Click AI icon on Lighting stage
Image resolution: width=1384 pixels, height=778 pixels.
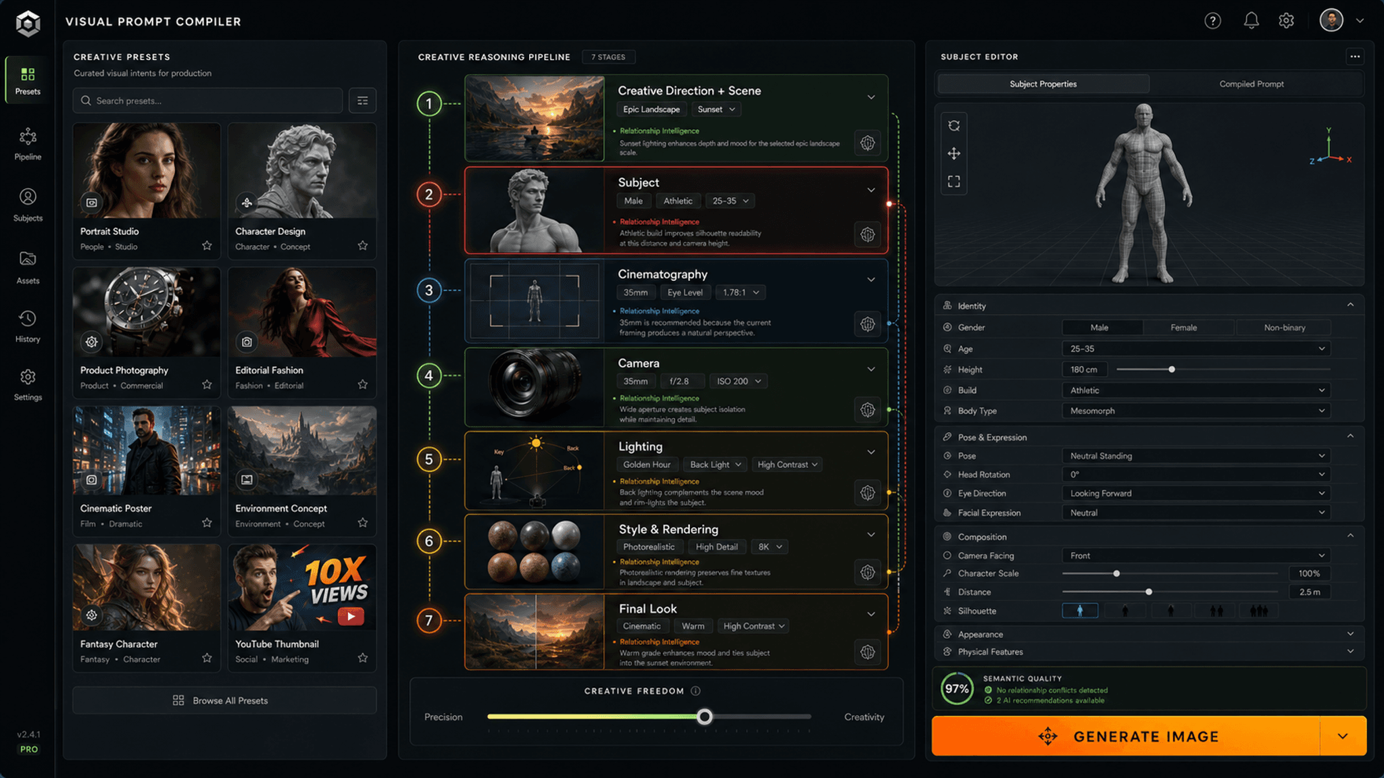tap(868, 493)
